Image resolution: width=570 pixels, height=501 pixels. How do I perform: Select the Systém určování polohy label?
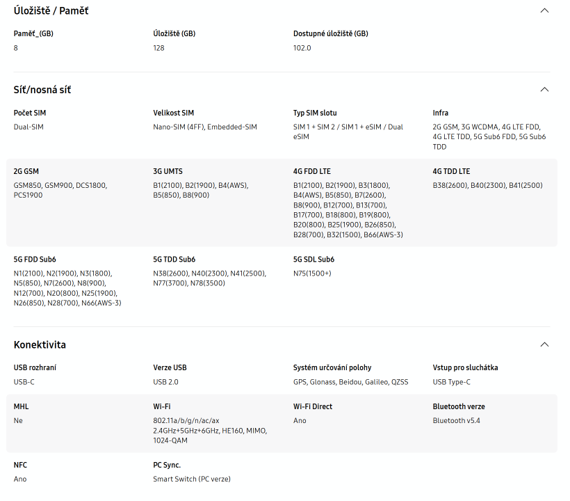[x=332, y=367]
